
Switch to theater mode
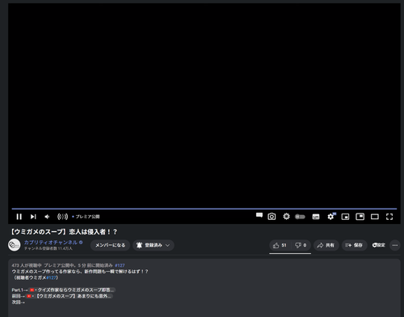coord(375,217)
